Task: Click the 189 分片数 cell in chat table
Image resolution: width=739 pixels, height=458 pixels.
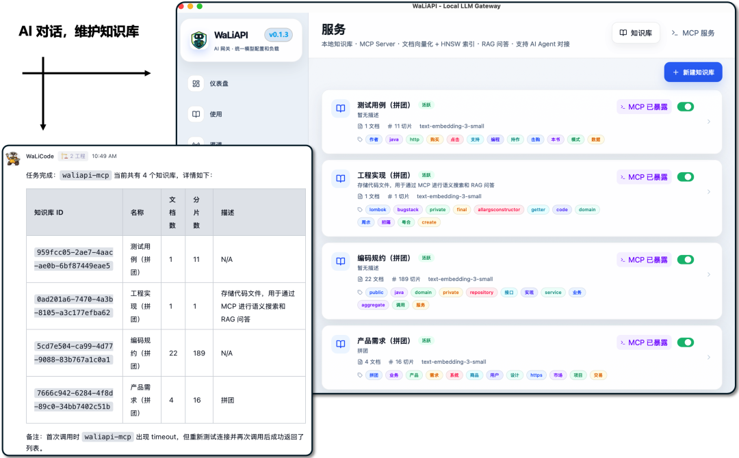Action: click(x=199, y=353)
